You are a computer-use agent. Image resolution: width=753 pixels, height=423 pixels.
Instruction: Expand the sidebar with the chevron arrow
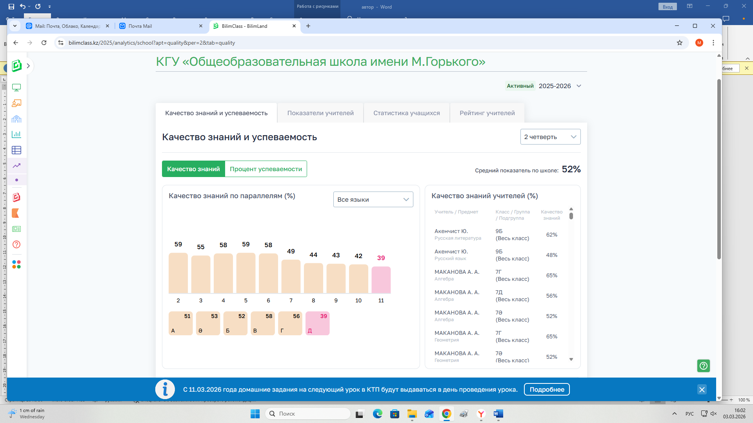[28, 66]
